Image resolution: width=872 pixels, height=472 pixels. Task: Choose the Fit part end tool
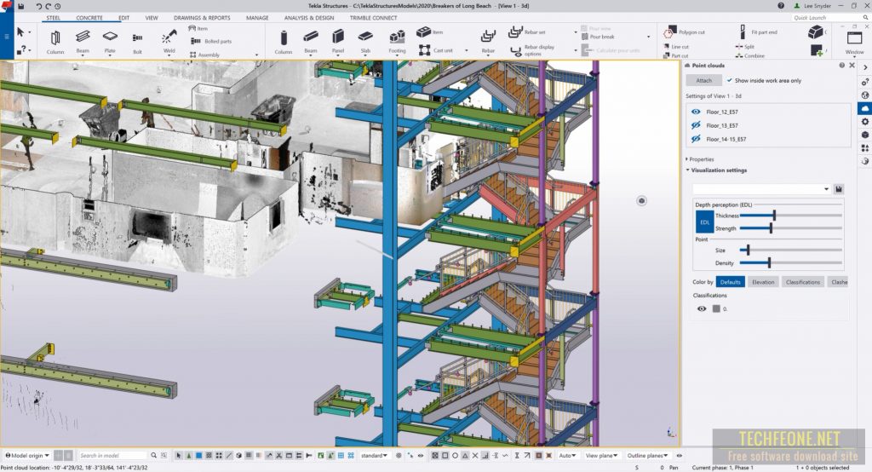(x=758, y=32)
